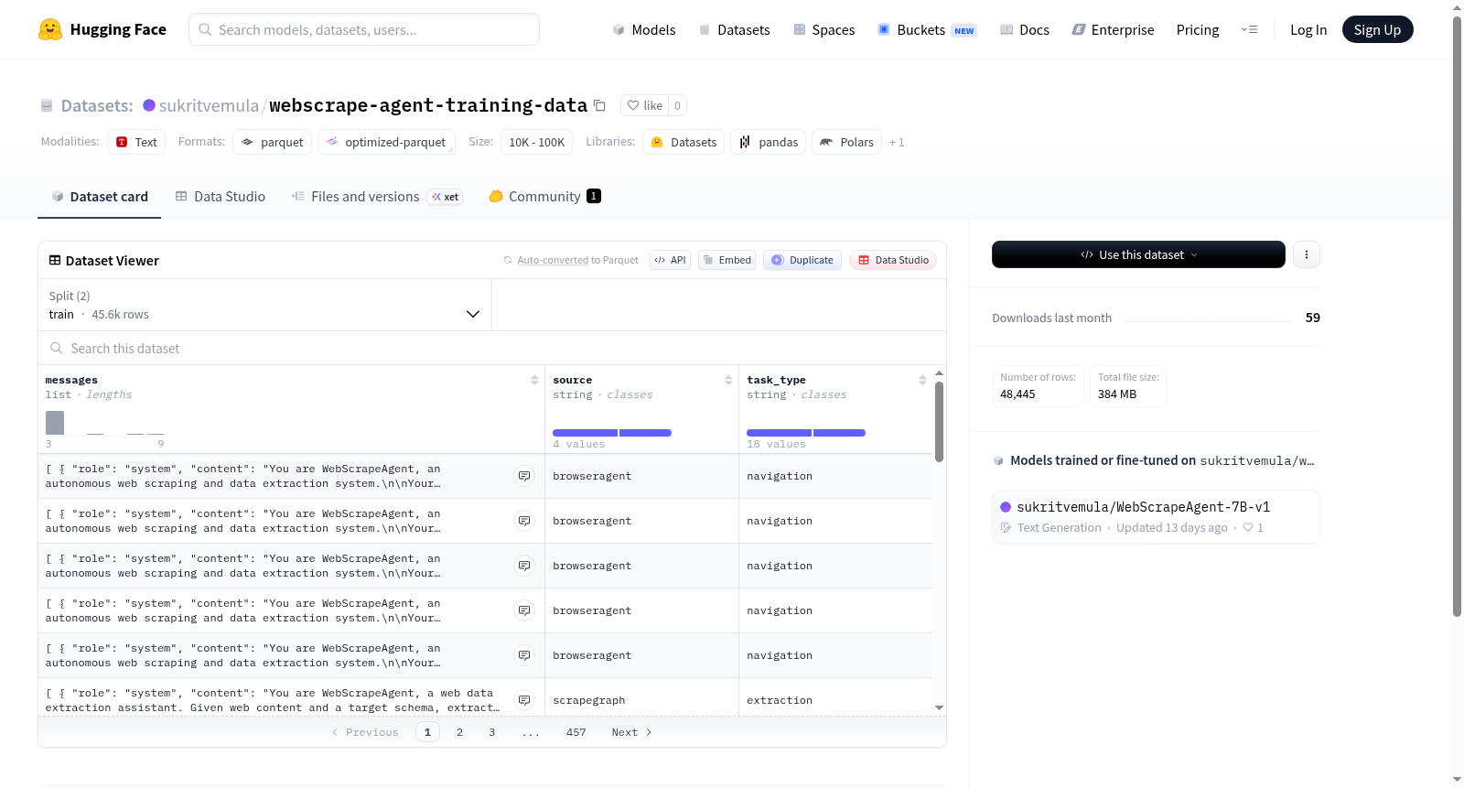Click the search models, datasets, users field
The height and width of the screenshot is (788, 1464).
[x=364, y=29]
